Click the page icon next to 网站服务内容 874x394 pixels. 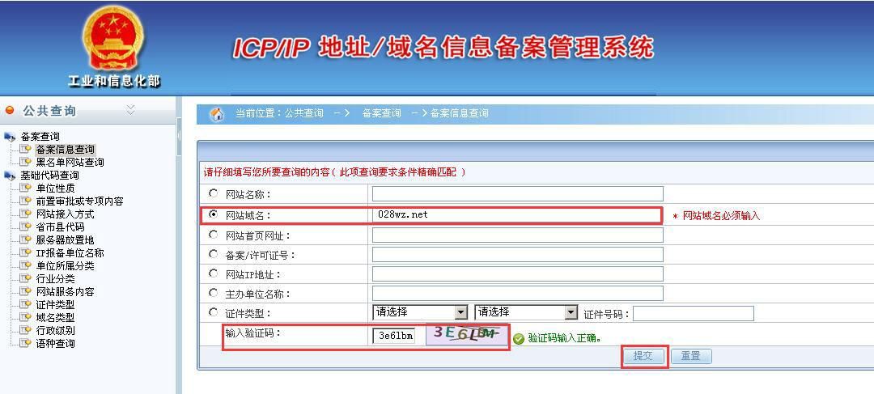pyautogui.click(x=26, y=291)
